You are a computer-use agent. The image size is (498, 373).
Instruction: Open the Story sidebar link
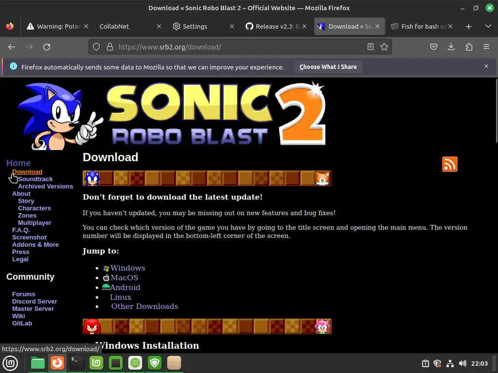[x=26, y=201]
